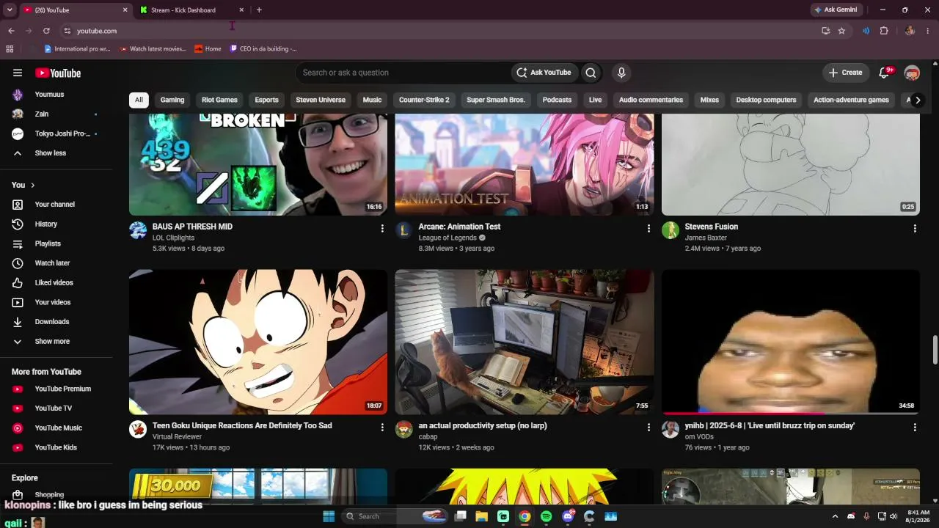Open 'CEO in da building' bookmark
The width and height of the screenshot is (939, 528).
263,49
